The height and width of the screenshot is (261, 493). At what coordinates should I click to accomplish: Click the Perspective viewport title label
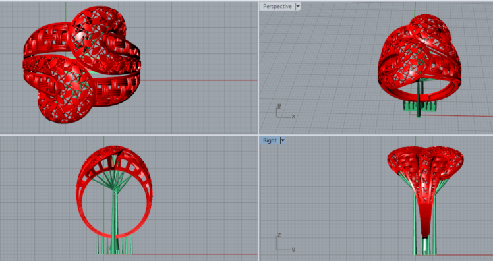pyautogui.click(x=277, y=7)
